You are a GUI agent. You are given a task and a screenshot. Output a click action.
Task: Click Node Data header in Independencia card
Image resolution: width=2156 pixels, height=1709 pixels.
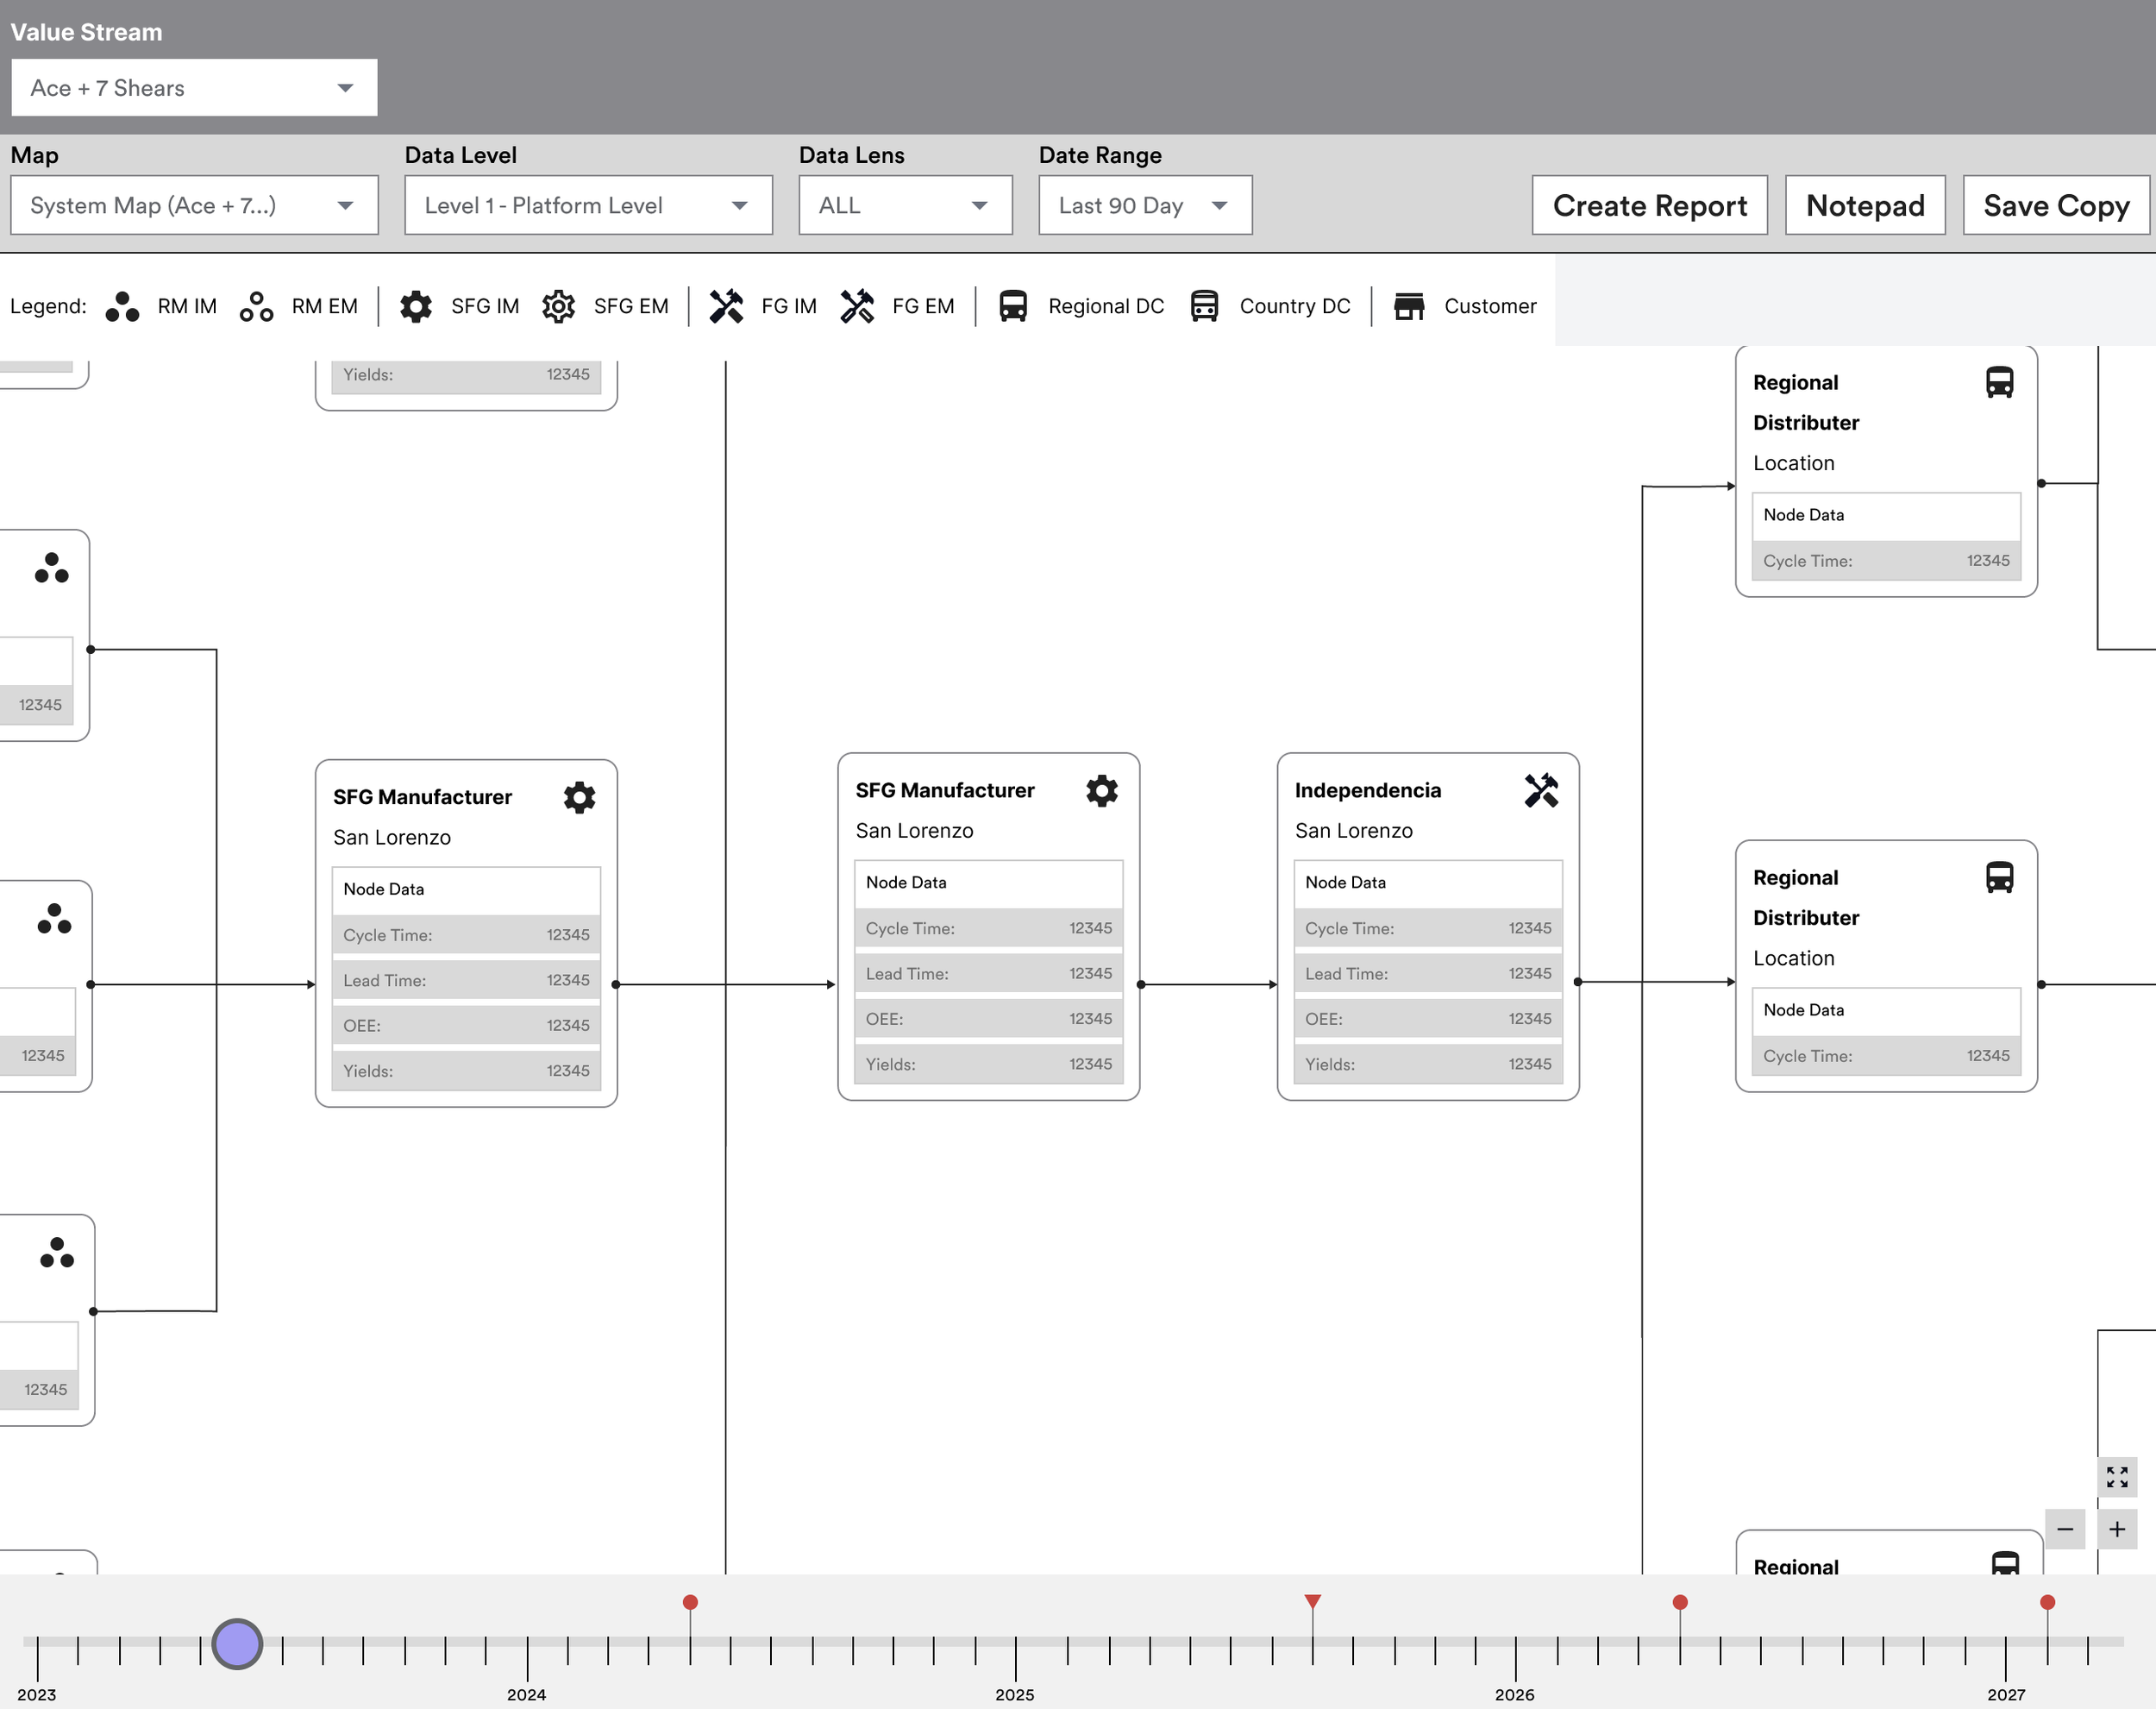coord(1427,883)
